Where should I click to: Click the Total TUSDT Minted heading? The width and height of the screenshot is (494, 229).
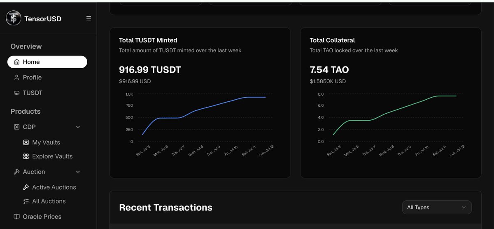[148, 40]
